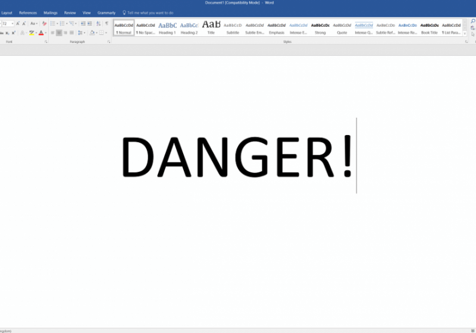
Task: Open the References tab
Action: 28,12
